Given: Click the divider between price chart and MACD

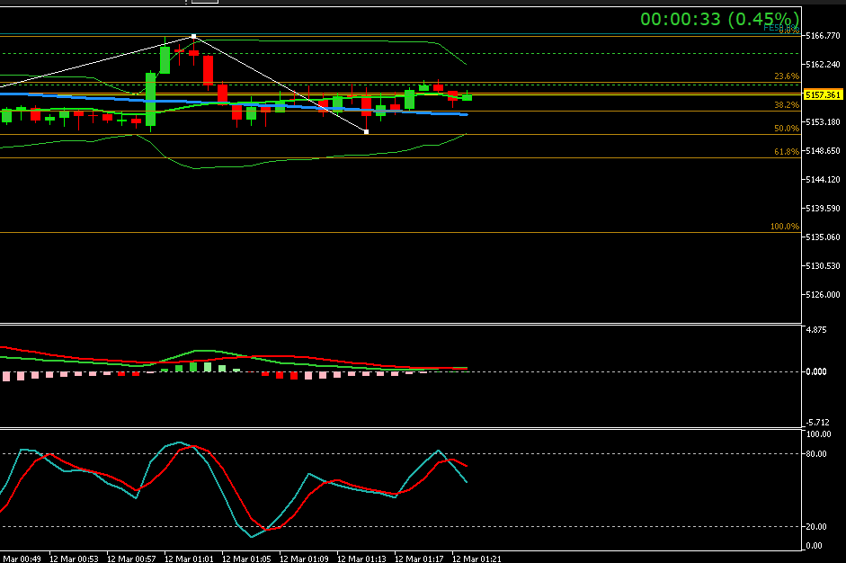Looking at the screenshot, I should point(400,324).
